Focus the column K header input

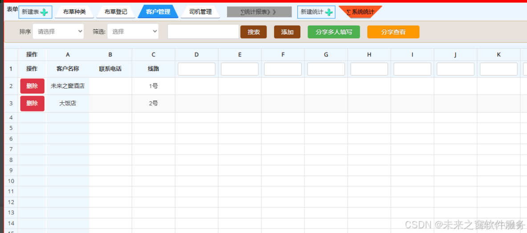pyautogui.click(x=499, y=69)
